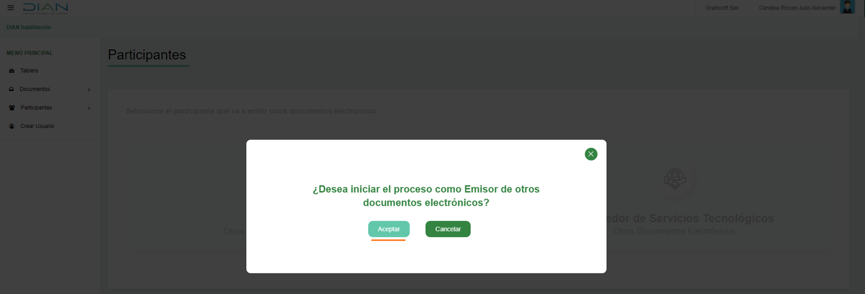Click the Grafosoft Sas company name
Viewport: 865px width, 294px height.
(722, 8)
